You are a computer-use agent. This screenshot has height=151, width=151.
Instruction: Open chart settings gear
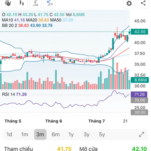tap(129, 3)
